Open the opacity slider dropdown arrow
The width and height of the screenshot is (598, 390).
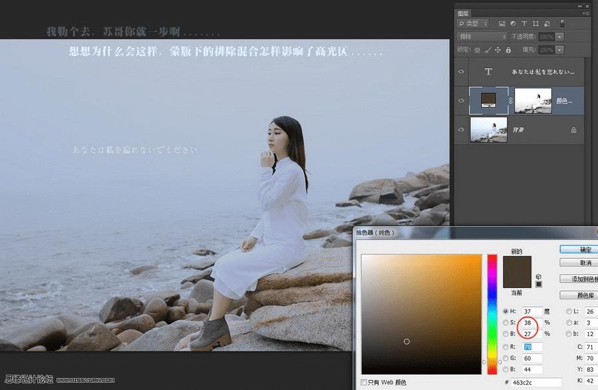560,37
